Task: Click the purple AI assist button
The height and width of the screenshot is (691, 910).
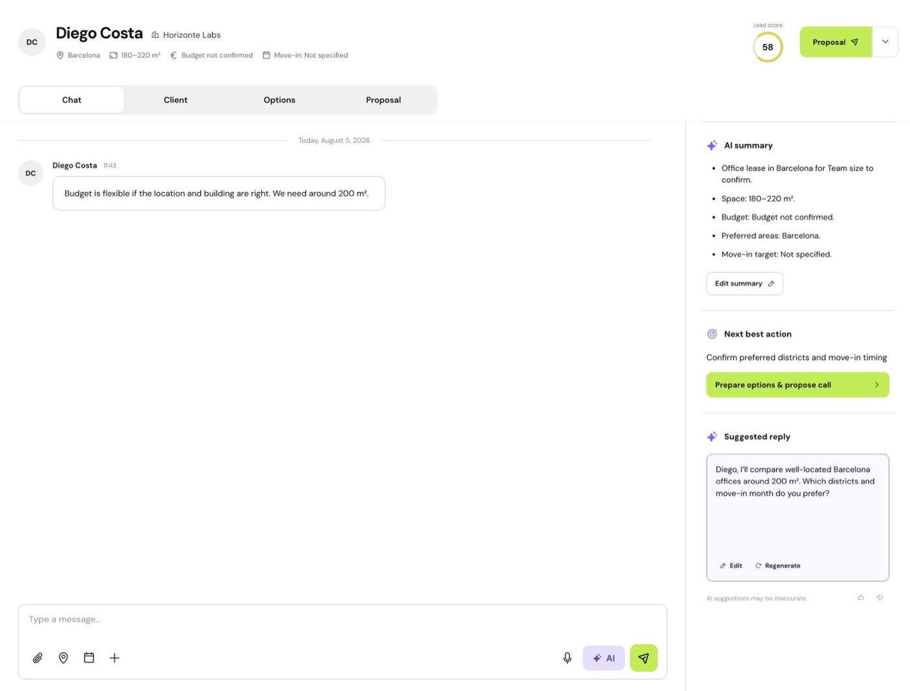Action: point(604,658)
